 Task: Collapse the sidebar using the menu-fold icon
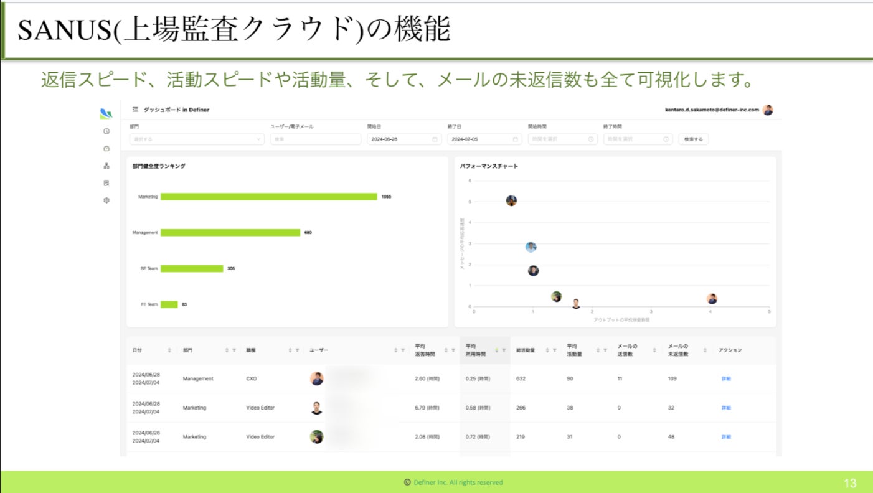pyautogui.click(x=135, y=110)
